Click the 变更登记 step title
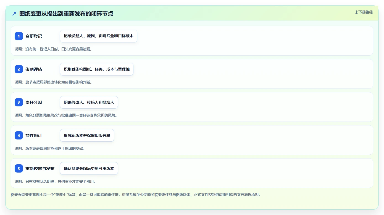This screenshot has height=215, width=384. (34, 36)
